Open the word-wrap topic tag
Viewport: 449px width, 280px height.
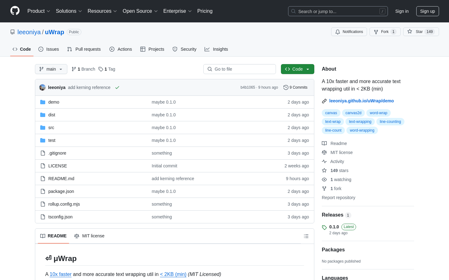pyautogui.click(x=379, y=113)
